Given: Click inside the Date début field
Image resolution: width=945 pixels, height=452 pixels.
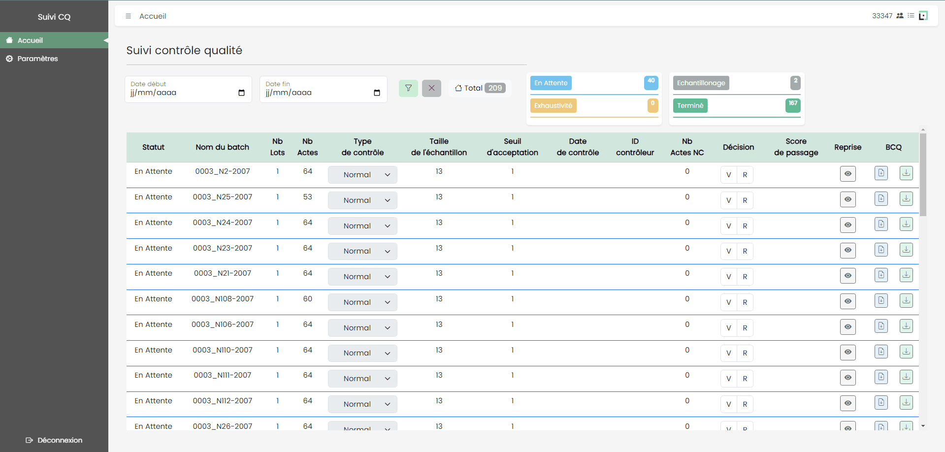Looking at the screenshot, I should click(182, 93).
